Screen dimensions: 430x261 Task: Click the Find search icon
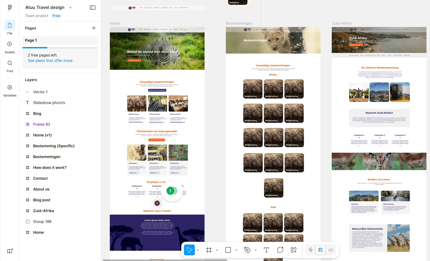[10, 63]
